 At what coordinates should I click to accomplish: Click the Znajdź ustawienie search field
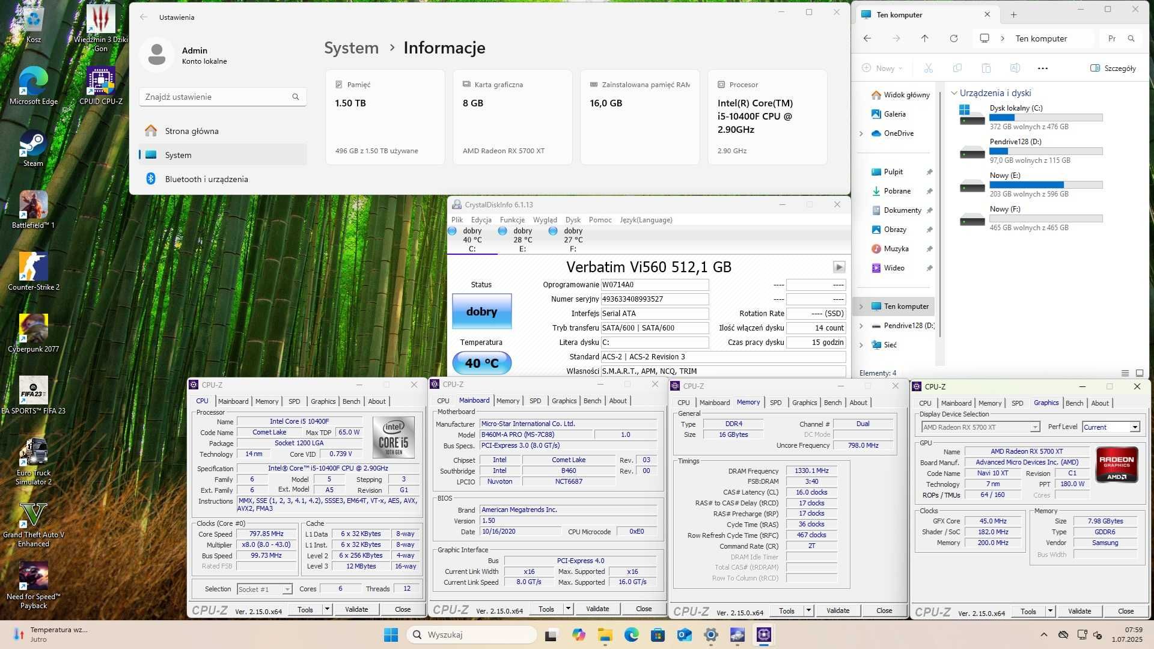222,97
